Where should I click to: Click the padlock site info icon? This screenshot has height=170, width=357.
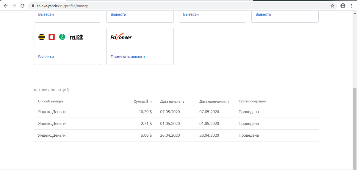pos(33,6)
